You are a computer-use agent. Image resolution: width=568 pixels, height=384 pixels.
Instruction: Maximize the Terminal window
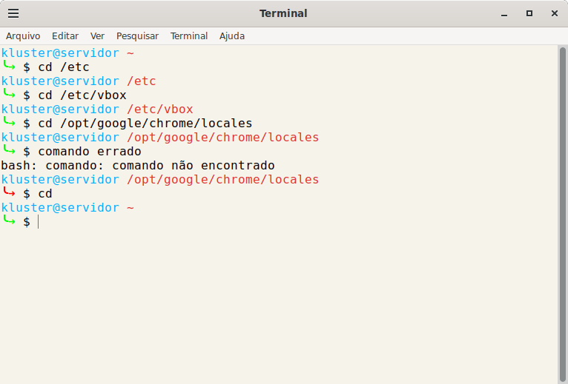tap(529, 13)
